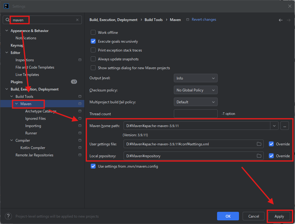
Task: Click project-level icon beside Remote Jar Repositories
Action: 80,155
